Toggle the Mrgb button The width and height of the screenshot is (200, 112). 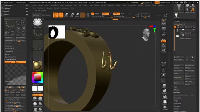tap(97, 14)
